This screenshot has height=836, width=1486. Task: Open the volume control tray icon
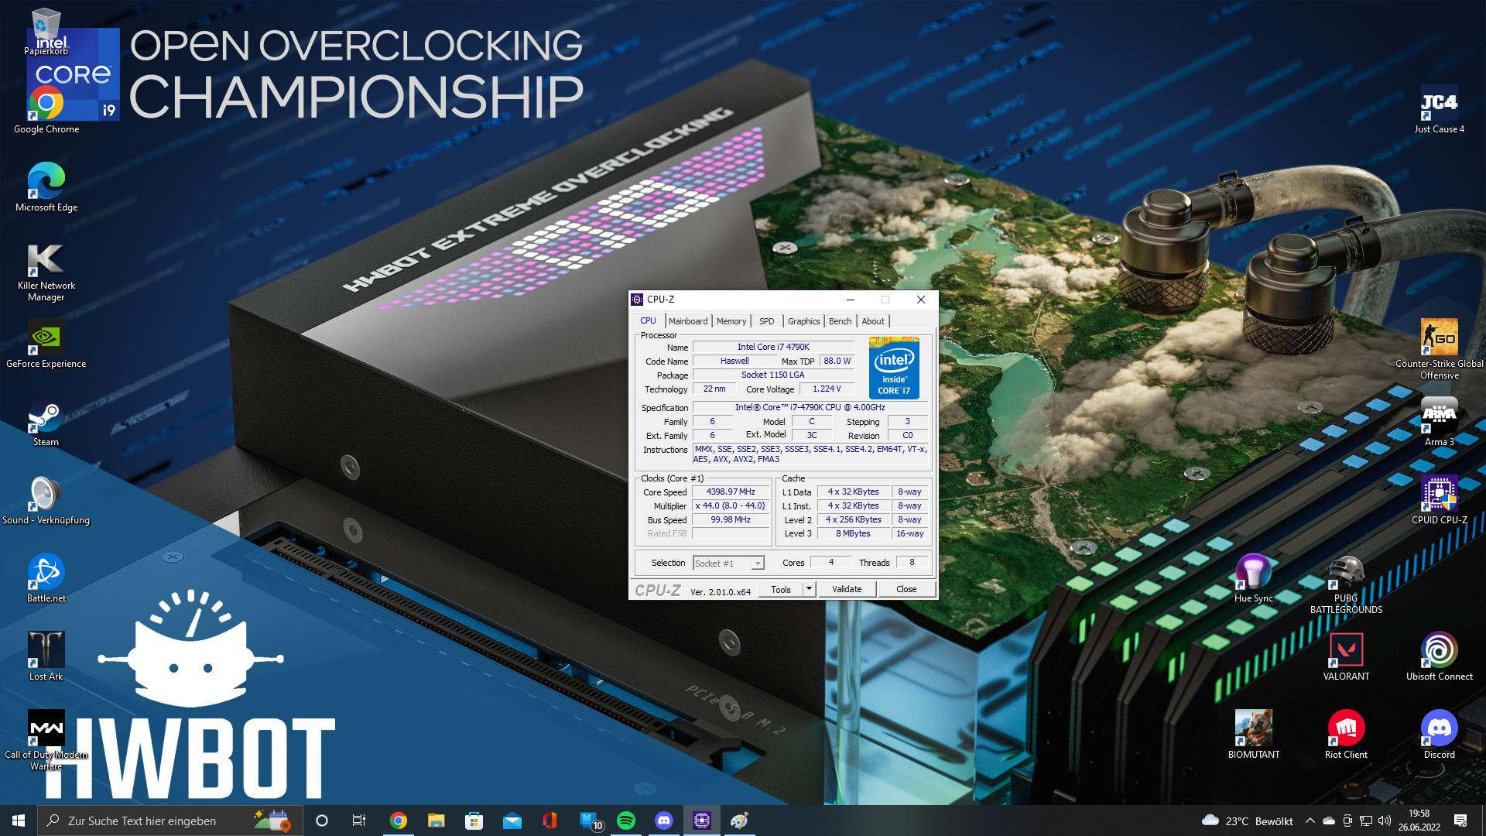click(x=1385, y=821)
